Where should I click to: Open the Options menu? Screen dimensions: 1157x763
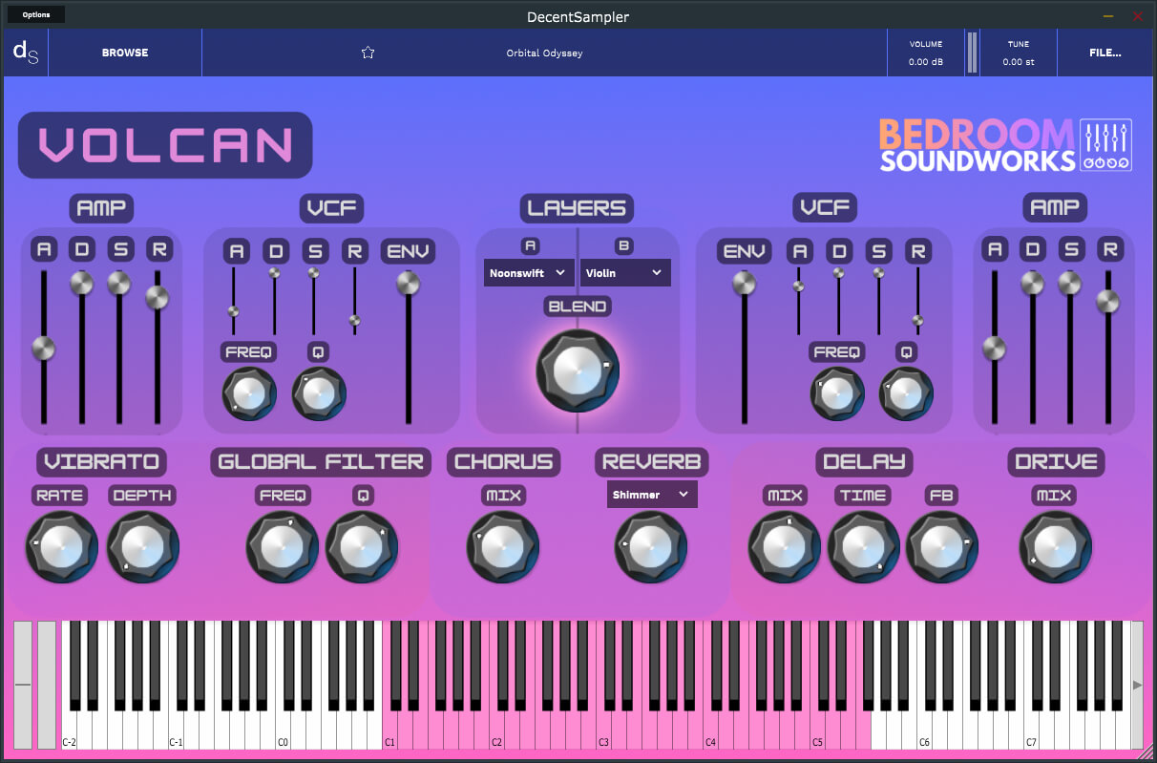pos(36,14)
